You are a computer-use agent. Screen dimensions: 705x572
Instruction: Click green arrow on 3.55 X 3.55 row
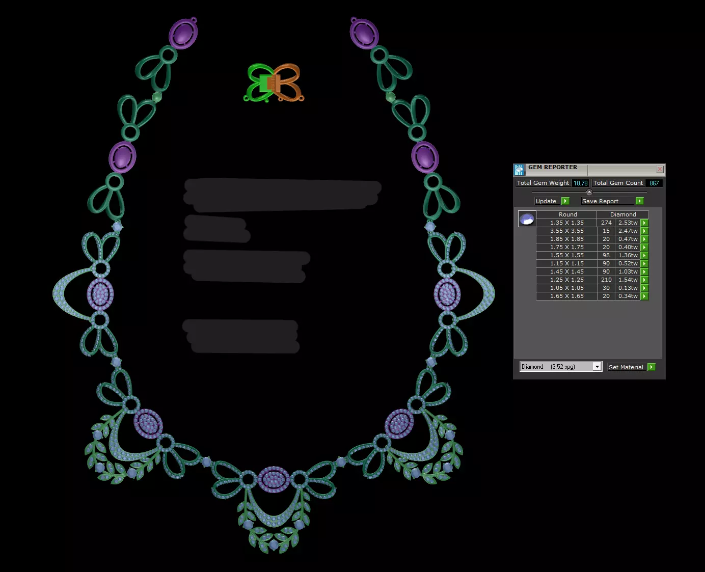[x=644, y=231]
